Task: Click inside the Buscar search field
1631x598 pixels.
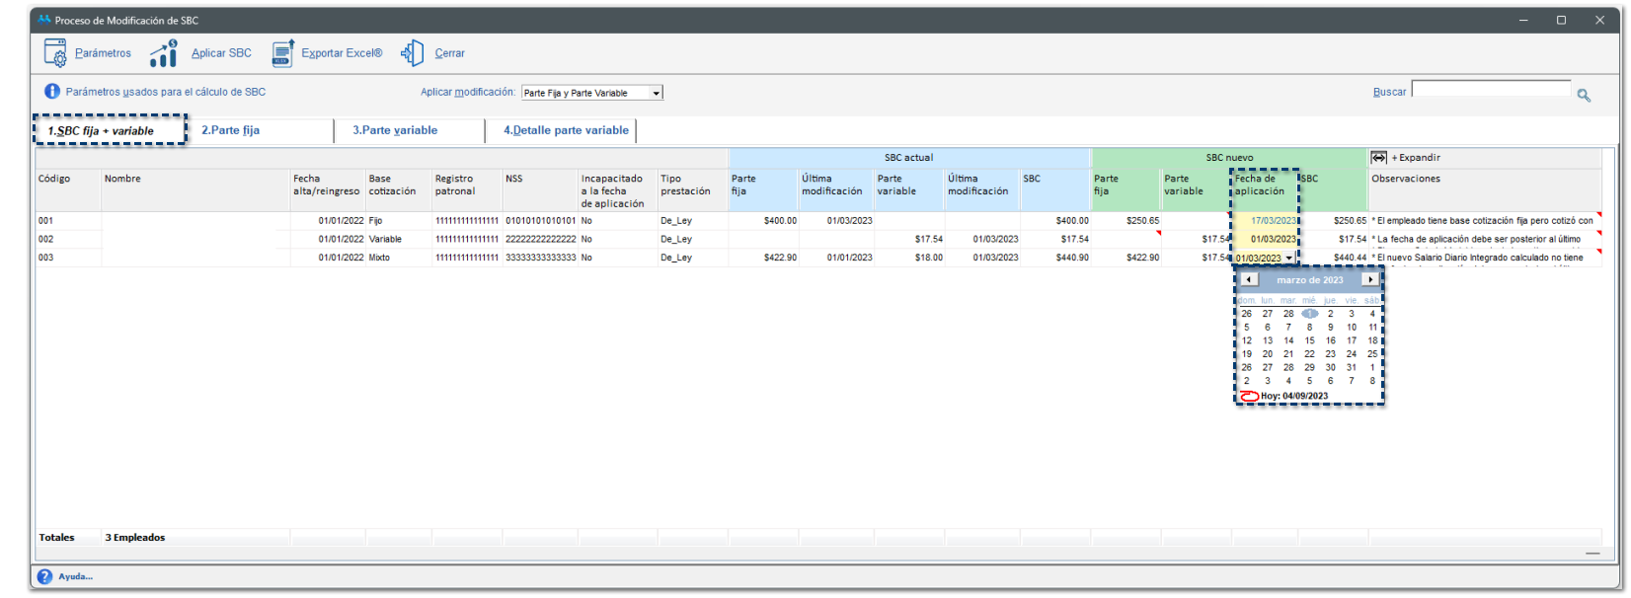Action: 1491,90
